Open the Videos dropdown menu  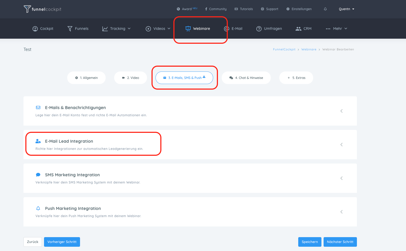(158, 29)
